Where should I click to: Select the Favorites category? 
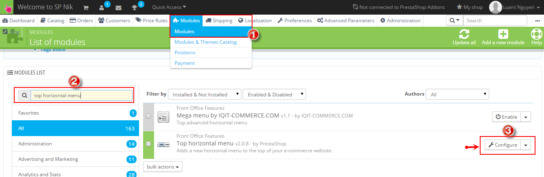pos(75,113)
